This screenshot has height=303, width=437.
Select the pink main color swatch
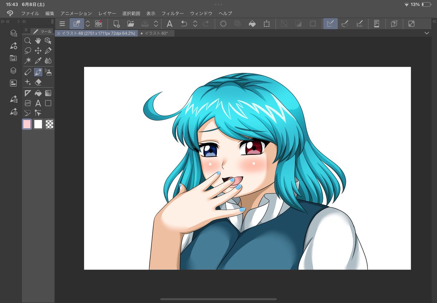pos(27,124)
